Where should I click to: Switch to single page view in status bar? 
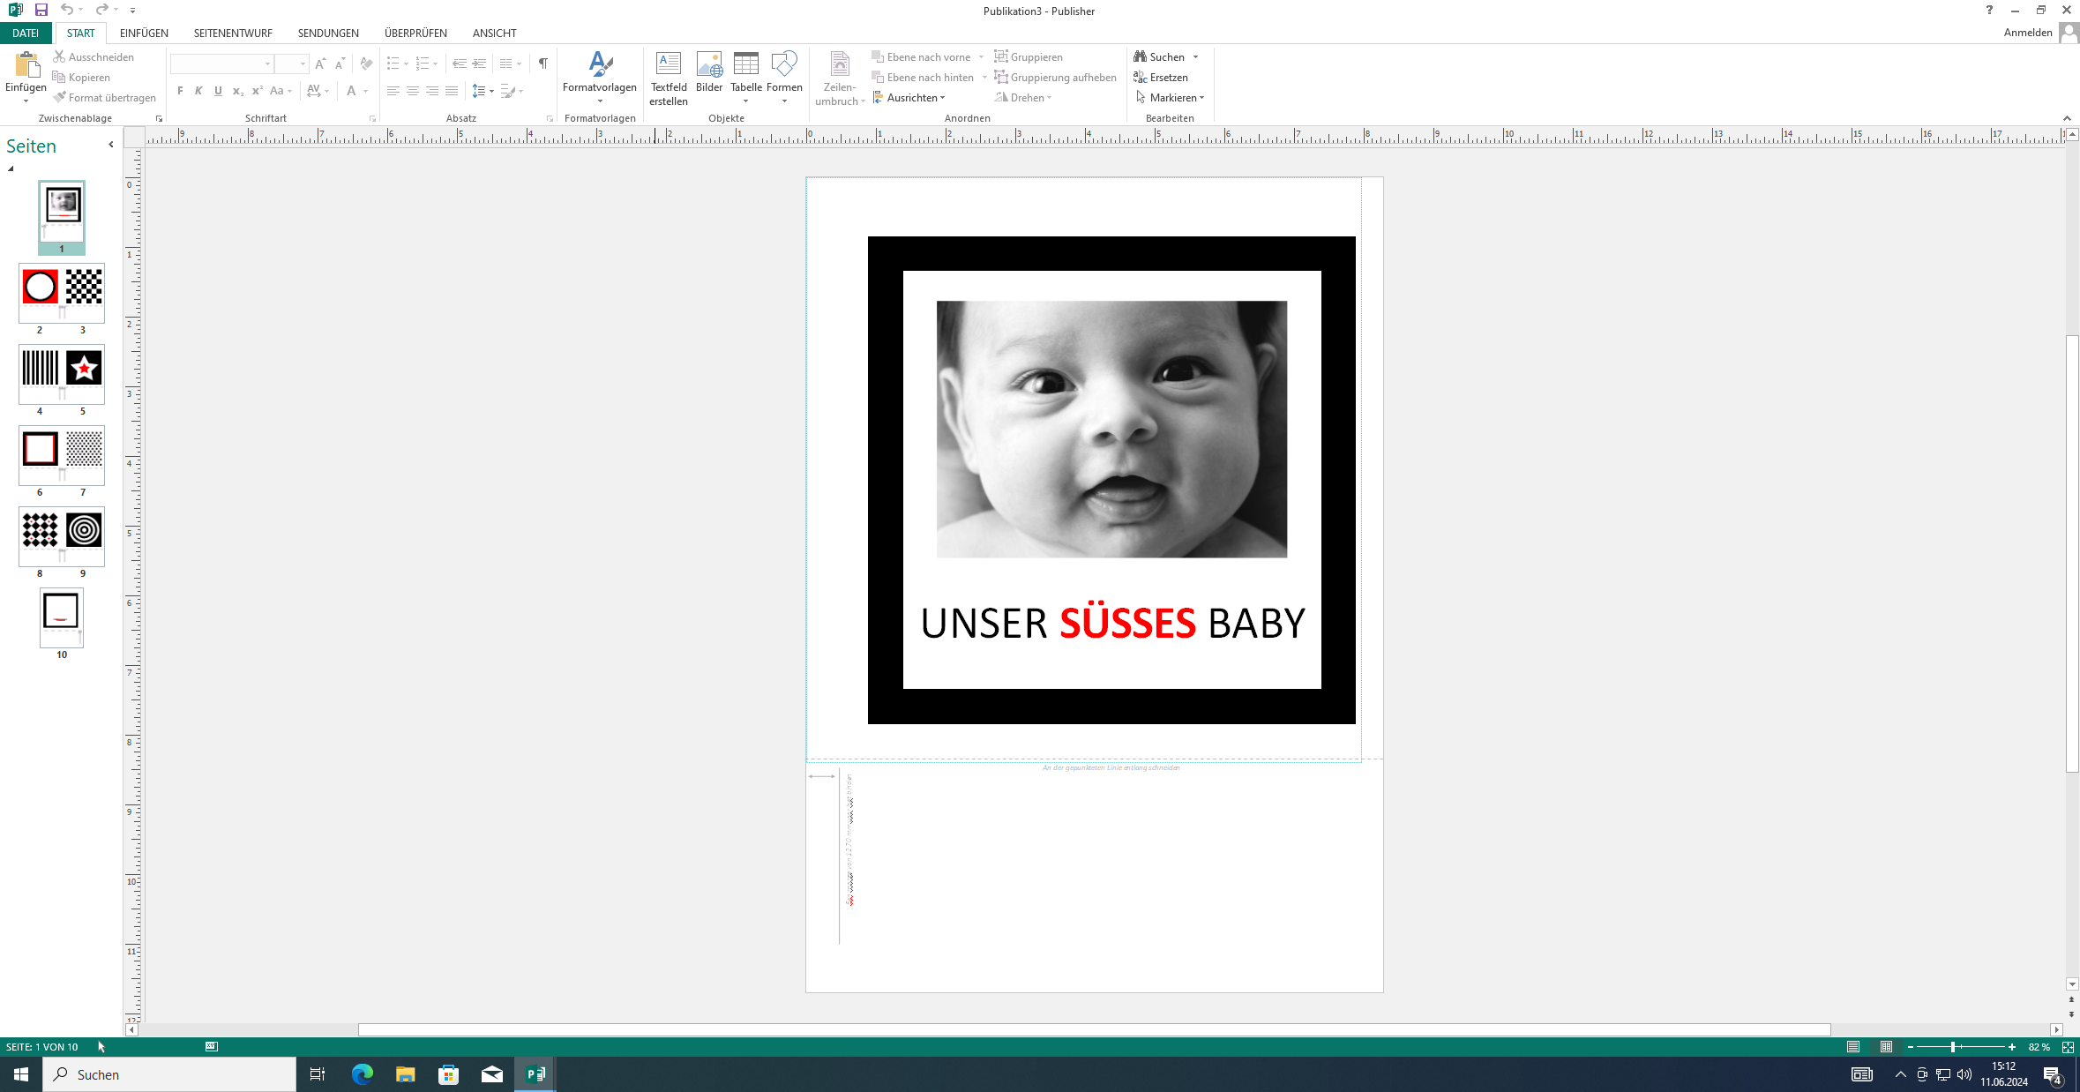pos(1853,1047)
